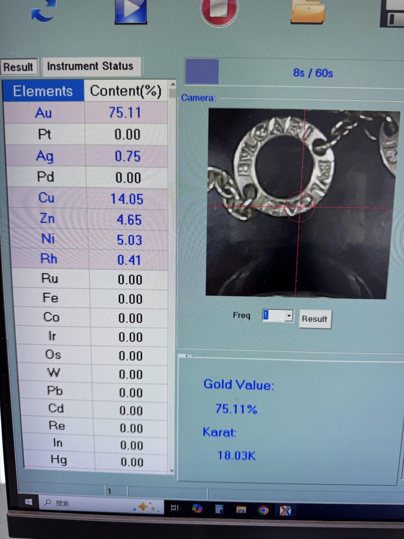Click the 8s / 60s timer text
This screenshot has height=539, width=404.
313,73
